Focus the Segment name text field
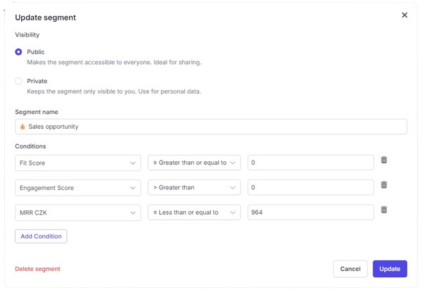424x292 pixels. (212, 127)
